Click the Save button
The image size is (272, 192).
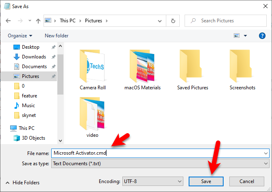(x=206, y=181)
